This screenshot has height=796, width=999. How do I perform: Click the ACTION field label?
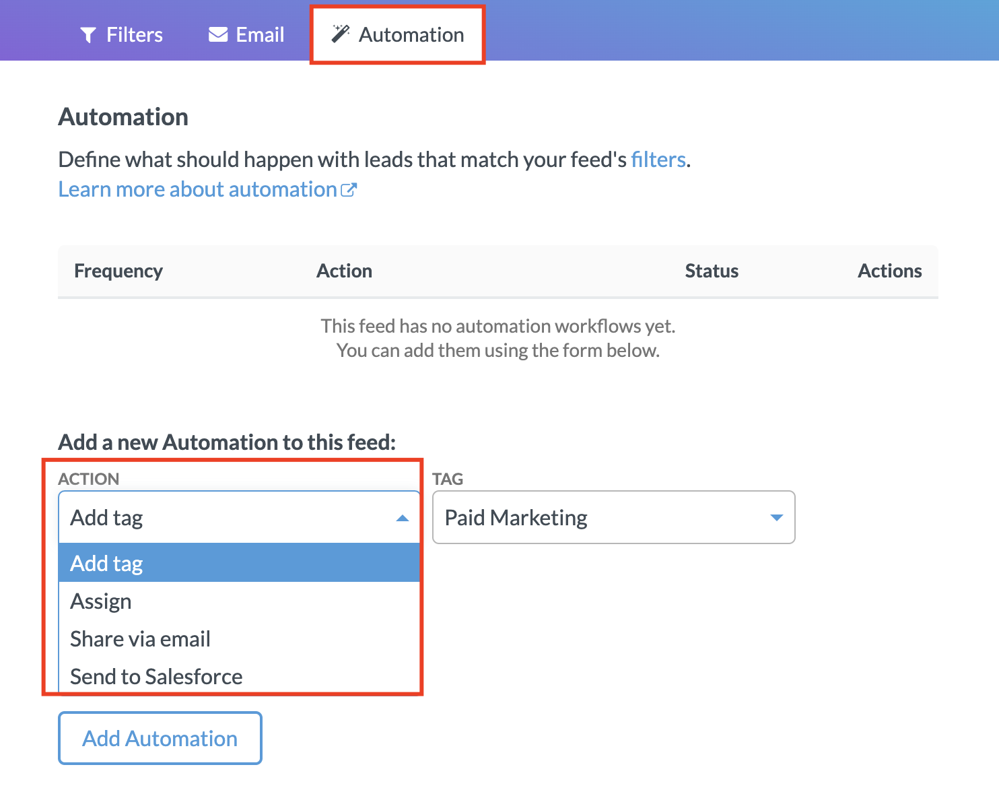point(89,479)
